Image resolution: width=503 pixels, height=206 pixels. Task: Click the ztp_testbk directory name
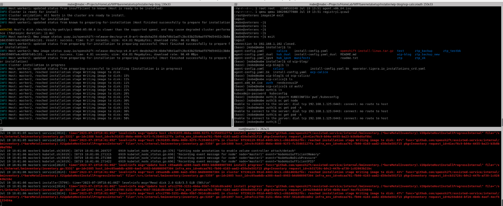click(452, 51)
